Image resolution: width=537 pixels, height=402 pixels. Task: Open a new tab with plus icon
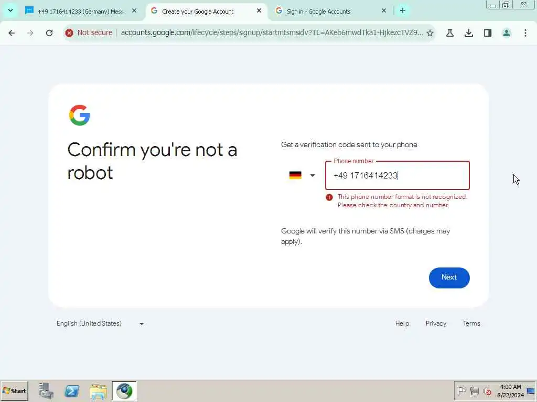[x=403, y=11]
